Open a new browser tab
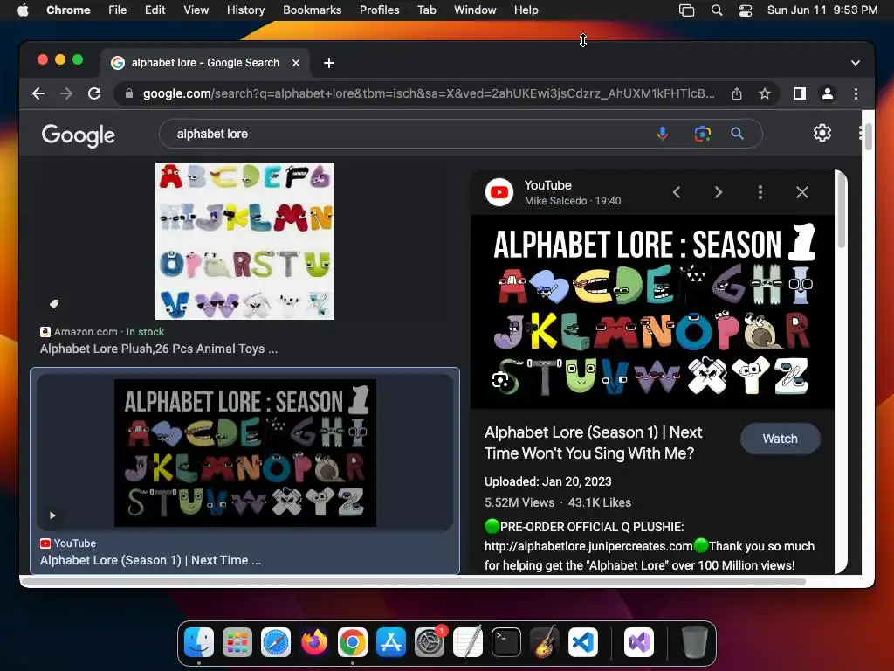Screen dimensions: 894x671 point(329,63)
